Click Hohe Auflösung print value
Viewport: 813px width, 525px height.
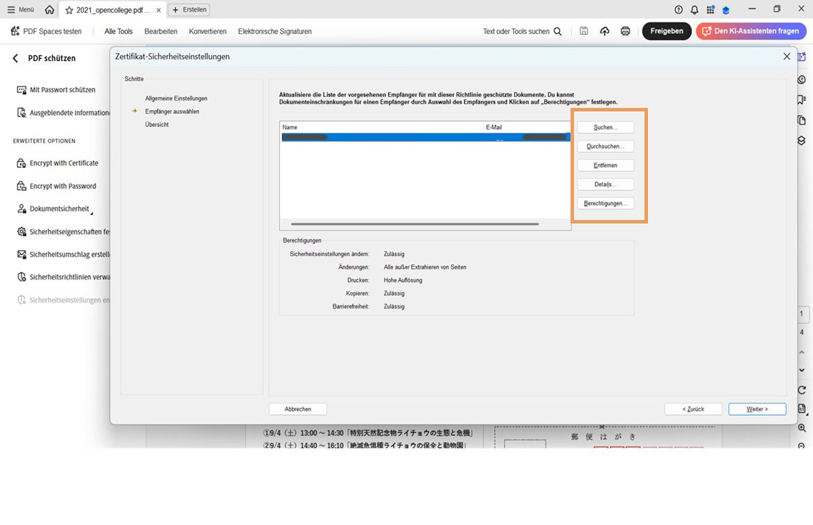pos(403,280)
